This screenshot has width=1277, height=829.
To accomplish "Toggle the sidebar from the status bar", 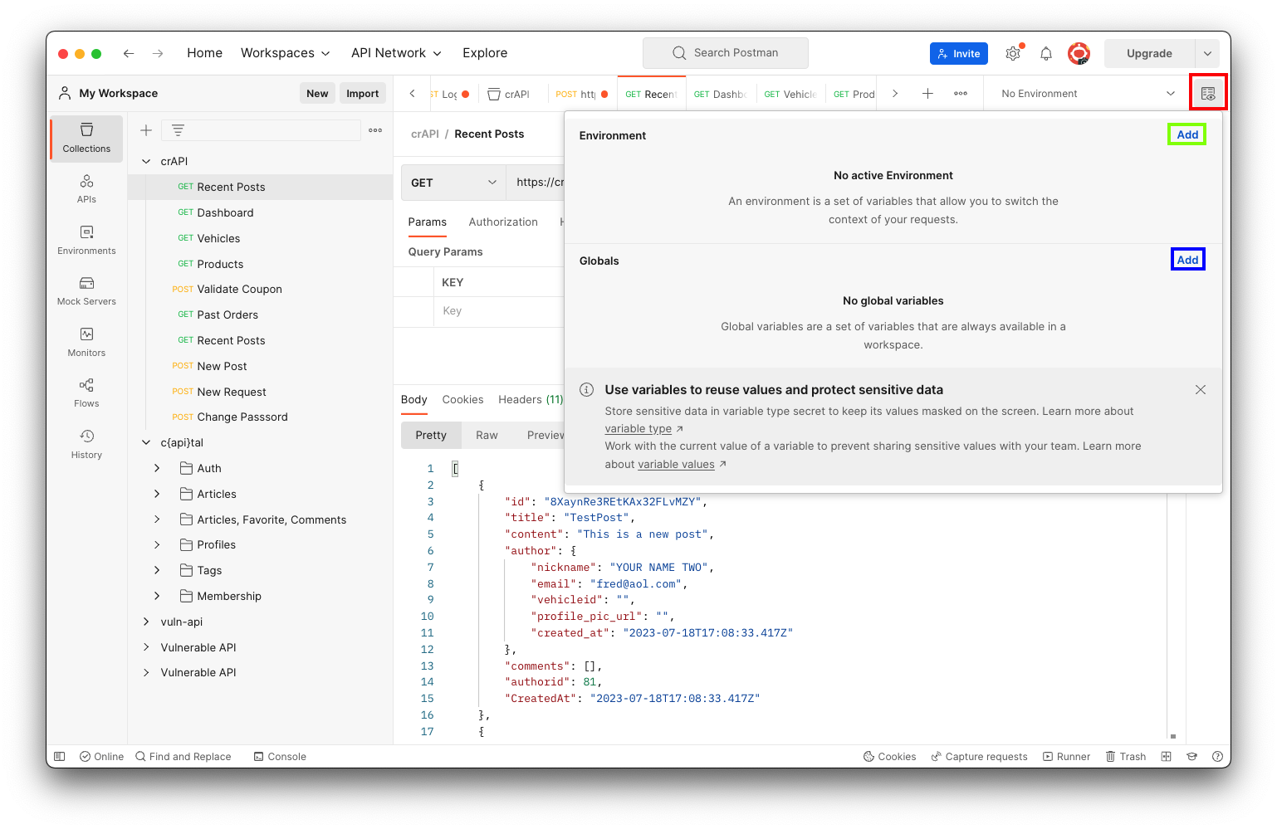I will coord(60,757).
